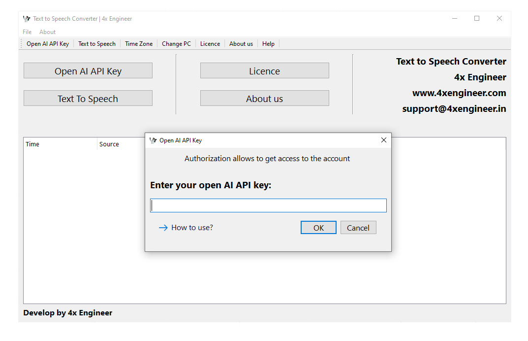This screenshot has height=341, width=528.
Task: Minimize the Text to Speech Converter window
Action: click(455, 19)
